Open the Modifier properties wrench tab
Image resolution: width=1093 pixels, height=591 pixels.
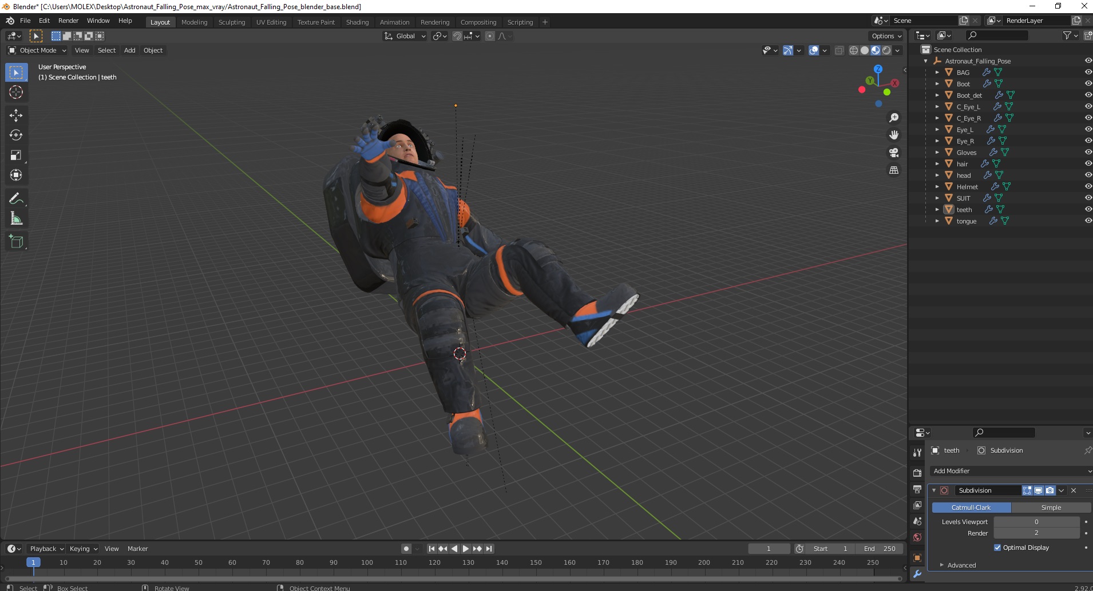click(x=917, y=574)
